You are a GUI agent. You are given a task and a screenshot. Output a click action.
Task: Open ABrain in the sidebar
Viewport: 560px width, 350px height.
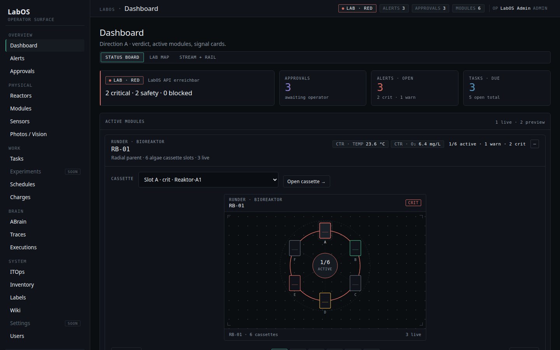click(45, 222)
